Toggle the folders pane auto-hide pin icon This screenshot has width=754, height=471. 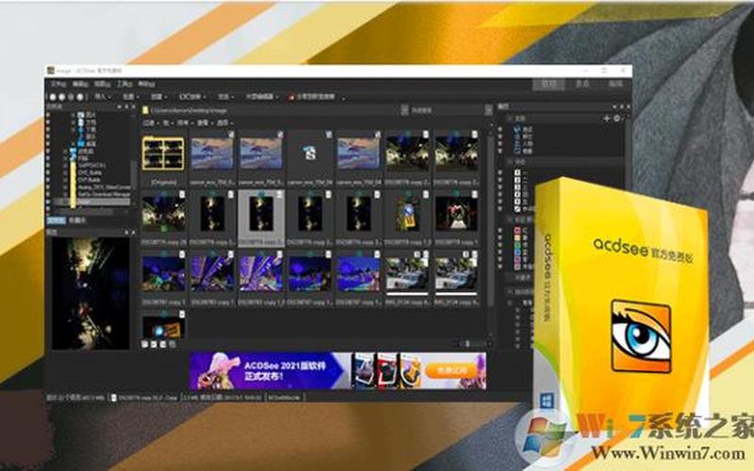126,106
